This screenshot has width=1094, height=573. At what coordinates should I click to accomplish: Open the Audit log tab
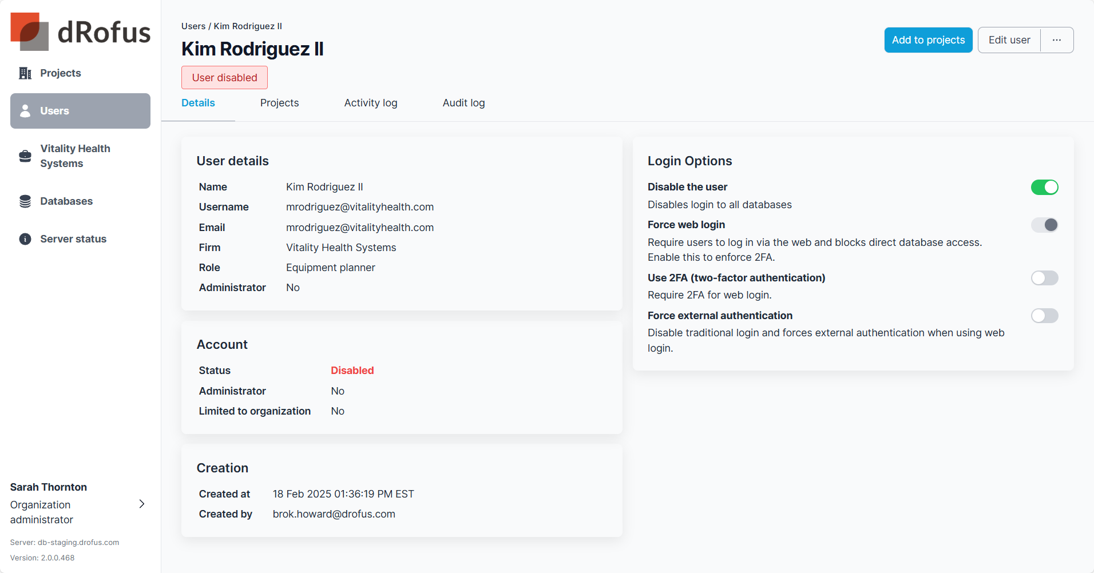click(463, 103)
